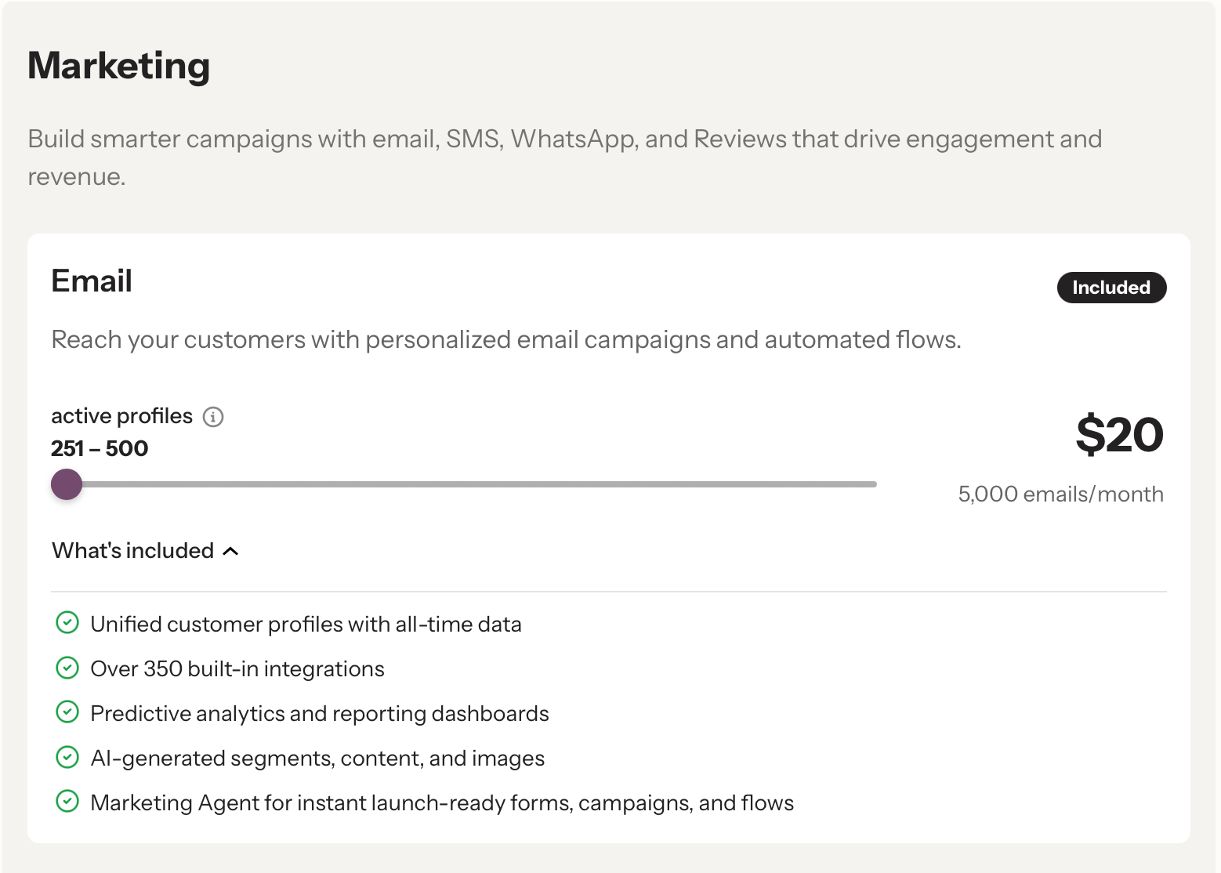Click the checkmark beside the Marketing Agent feature
The width and height of the screenshot is (1221, 873).
tap(67, 802)
